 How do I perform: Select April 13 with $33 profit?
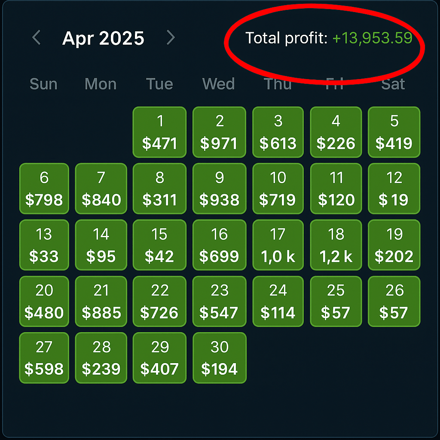(x=44, y=245)
